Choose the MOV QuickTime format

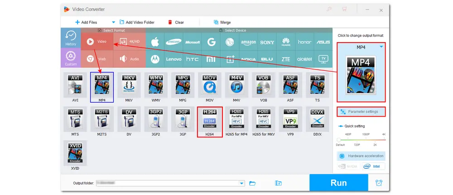click(x=210, y=85)
